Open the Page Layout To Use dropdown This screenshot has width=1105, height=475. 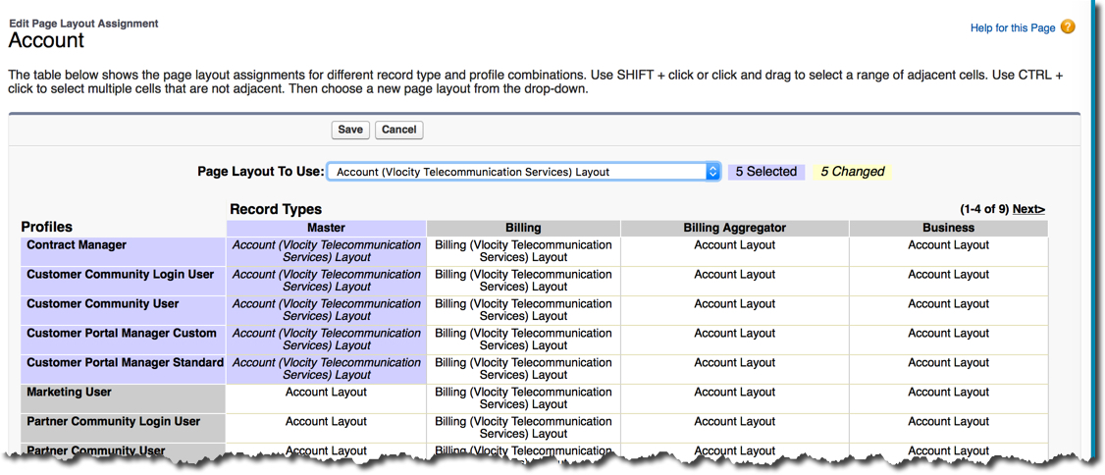tap(524, 171)
